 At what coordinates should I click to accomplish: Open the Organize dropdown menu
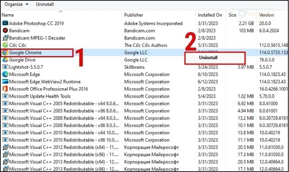[17, 4]
